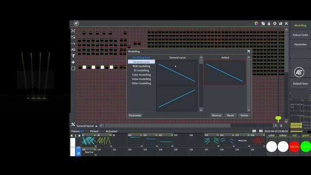Toggle the contrast view icon
The width and height of the screenshot is (311, 175).
pos(263,23)
